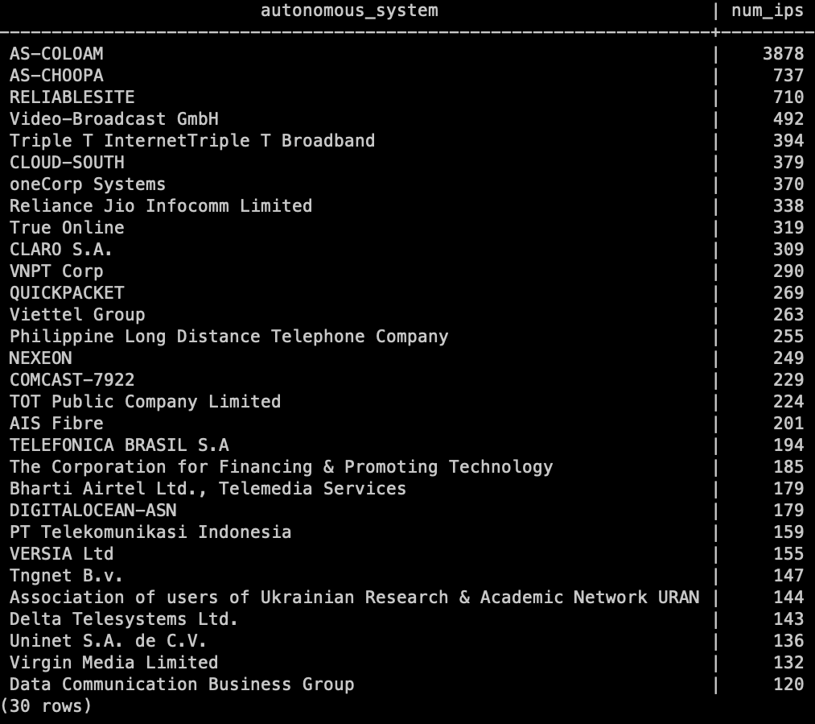Click Bharti Airtel Ltd., Telemedia Services
Screen dimensions: 815x724
208,489
